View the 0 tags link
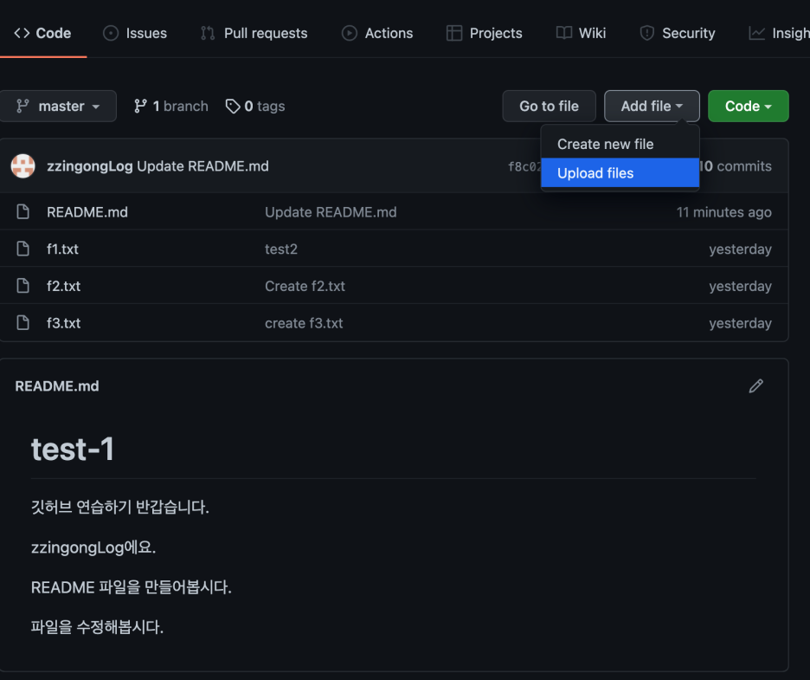 pyautogui.click(x=255, y=106)
